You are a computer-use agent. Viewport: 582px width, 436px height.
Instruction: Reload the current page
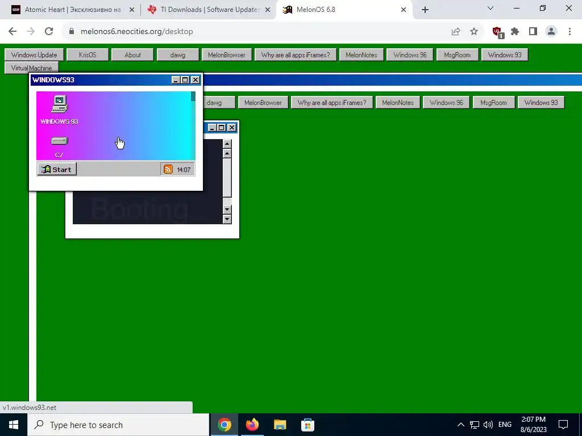tap(49, 32)
